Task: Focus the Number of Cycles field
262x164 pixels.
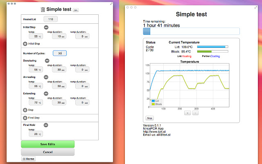Action: pos(59,53)
